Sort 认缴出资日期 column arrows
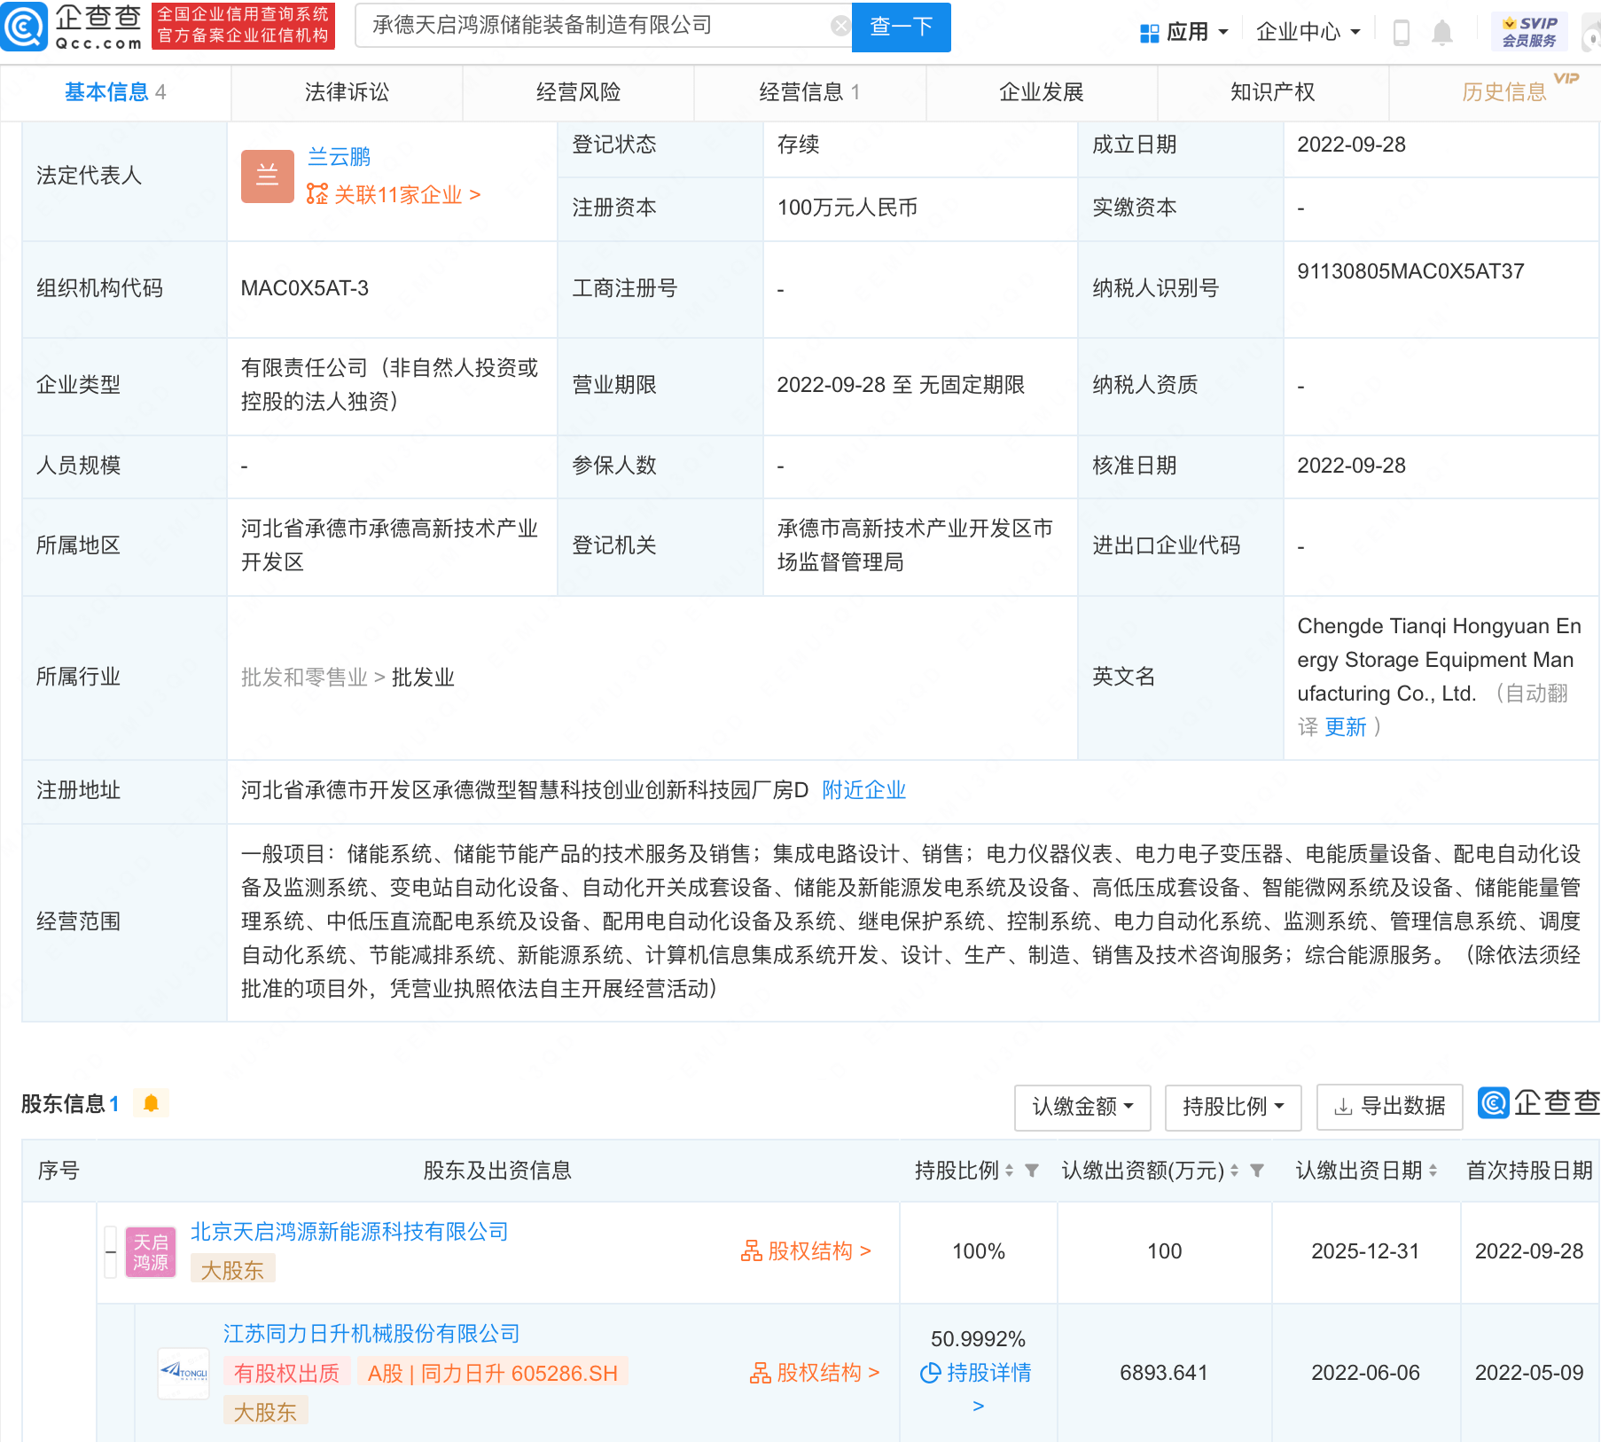Viewport: 1601px width, 1442px height. pos(1433,1171)
